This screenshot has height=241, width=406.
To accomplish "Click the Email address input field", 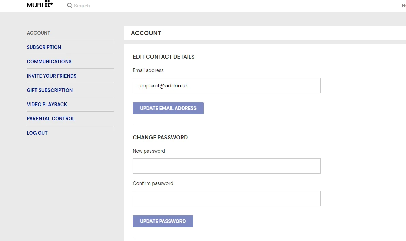I will pyautogui.click(x=227, y=85).
